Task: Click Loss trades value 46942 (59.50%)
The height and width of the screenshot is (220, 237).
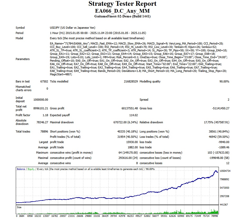Action: pos(219,137)
